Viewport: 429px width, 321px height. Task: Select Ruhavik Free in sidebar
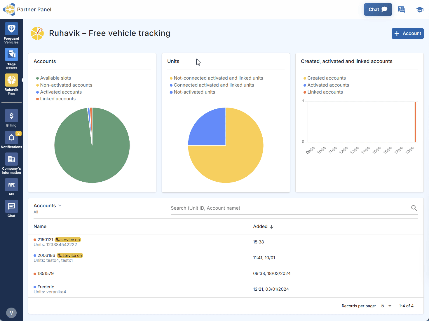click(11, 84)
